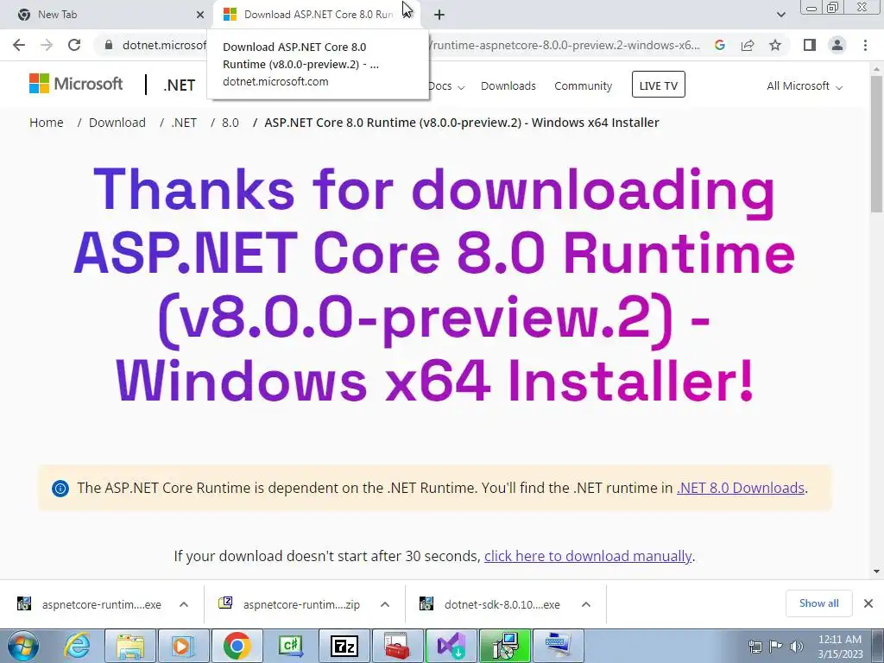This screenshot has width=884, height=663.
Task: Click the Google icon in address bar
Action: click(719, 45)
